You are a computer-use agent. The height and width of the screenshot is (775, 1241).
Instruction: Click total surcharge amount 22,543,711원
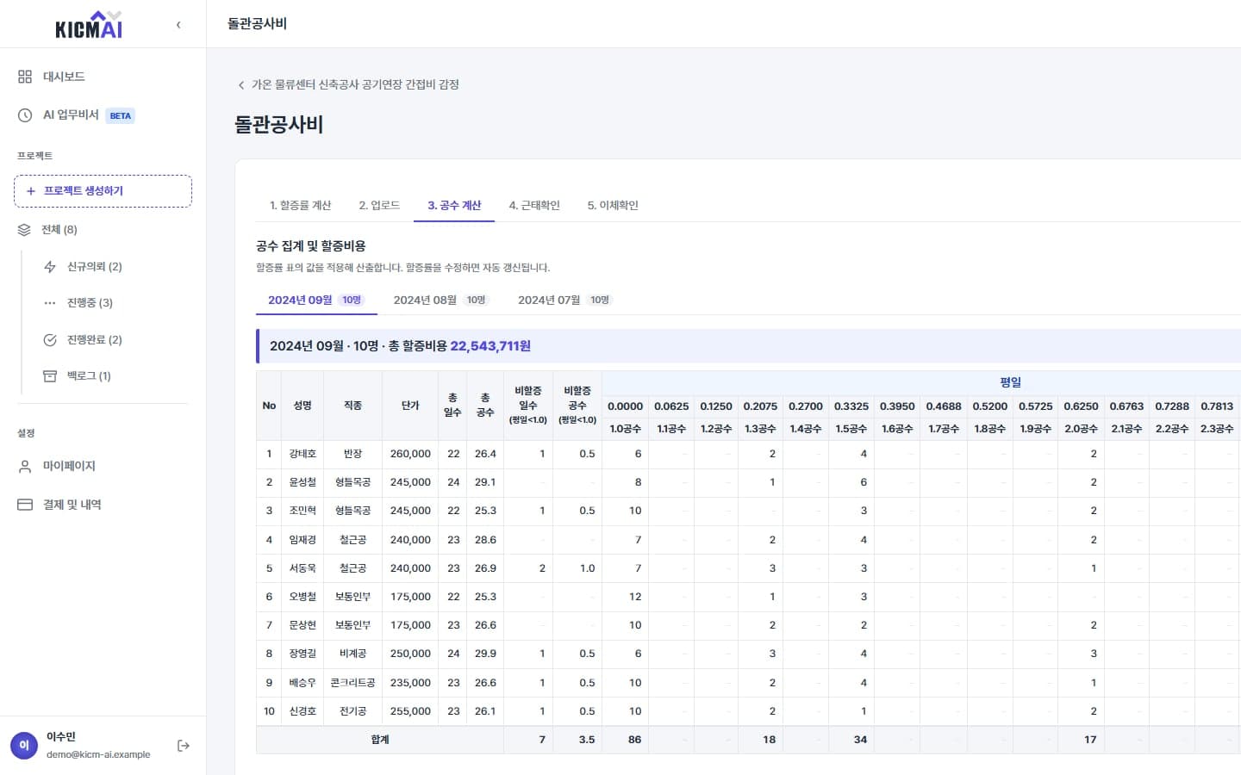(x=490, y=346)
